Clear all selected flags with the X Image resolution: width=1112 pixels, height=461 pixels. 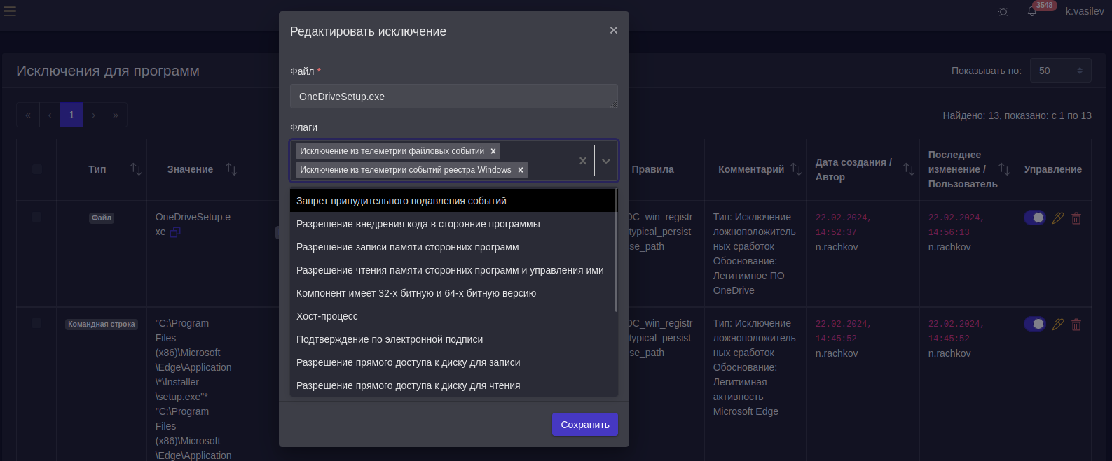click(x=582, y=161)
